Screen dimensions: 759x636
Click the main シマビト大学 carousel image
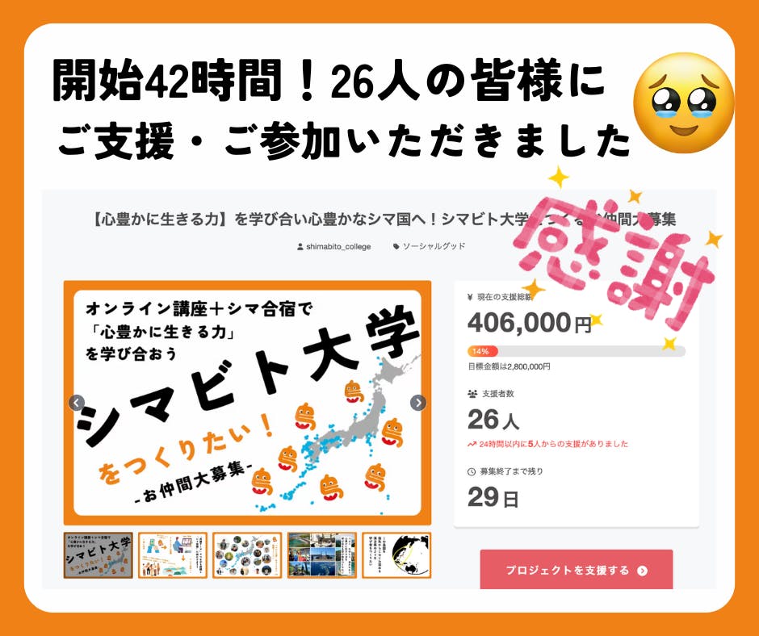[247, 403]
